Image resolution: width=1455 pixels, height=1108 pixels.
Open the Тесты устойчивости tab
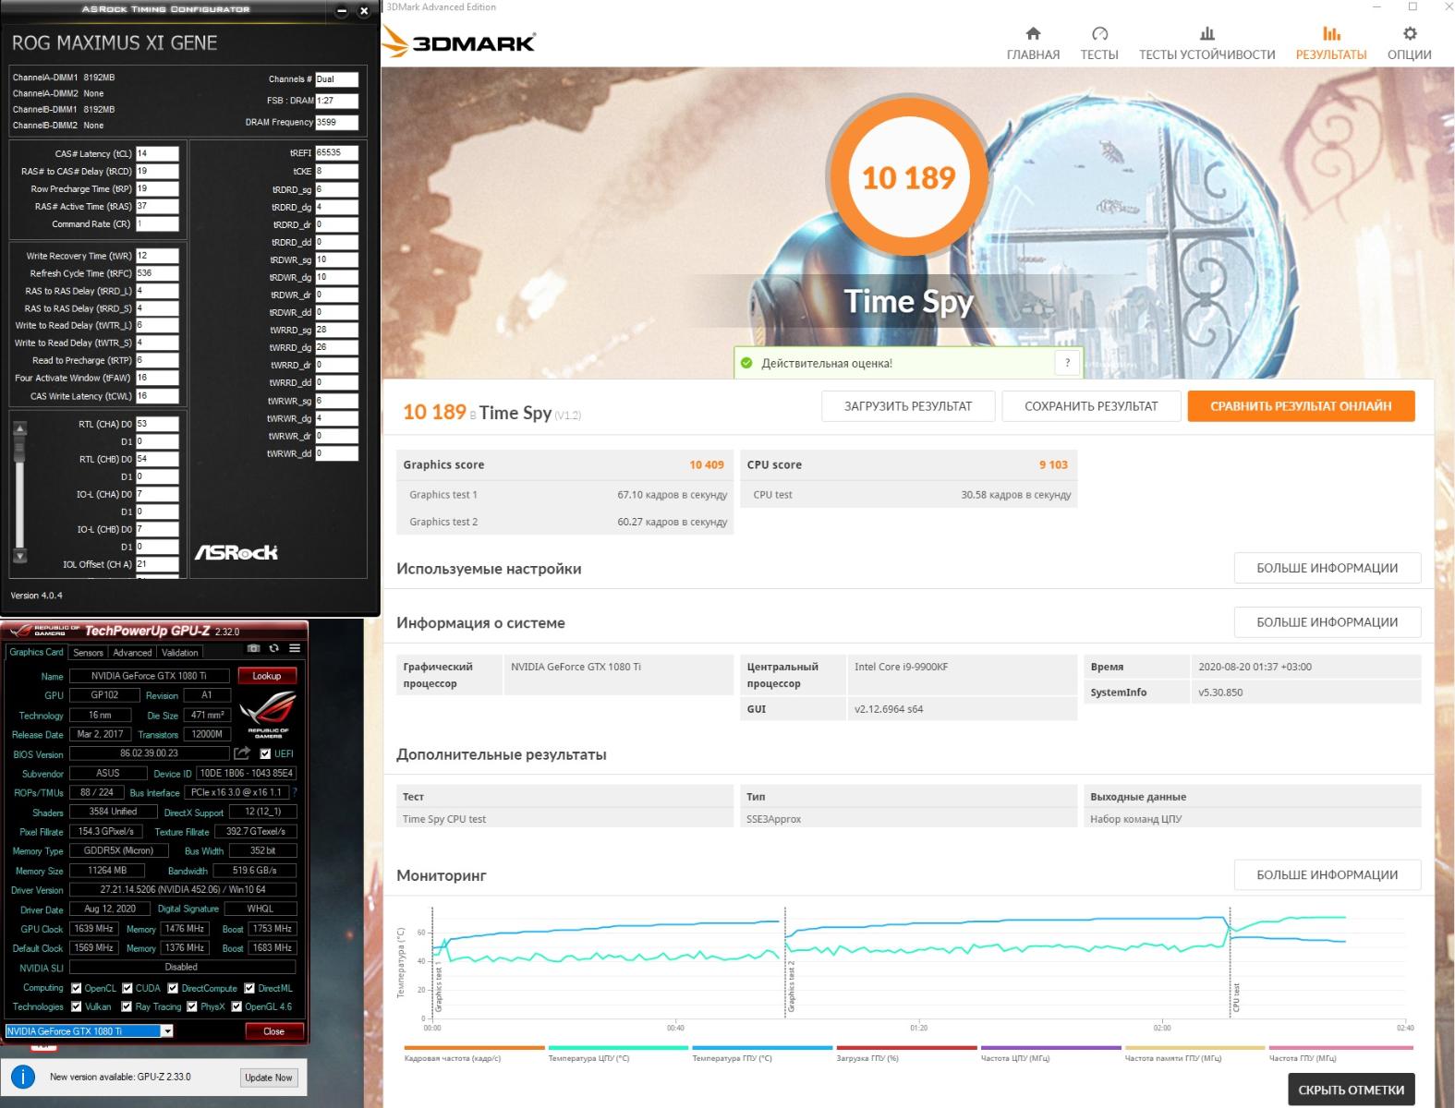[1206, 43]
